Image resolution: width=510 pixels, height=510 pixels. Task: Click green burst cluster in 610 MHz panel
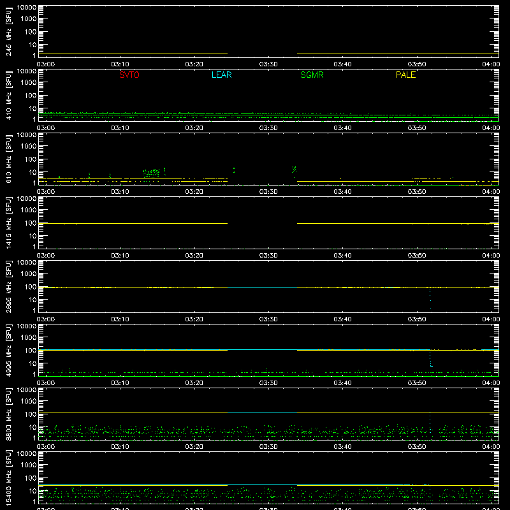pos(151,173)
